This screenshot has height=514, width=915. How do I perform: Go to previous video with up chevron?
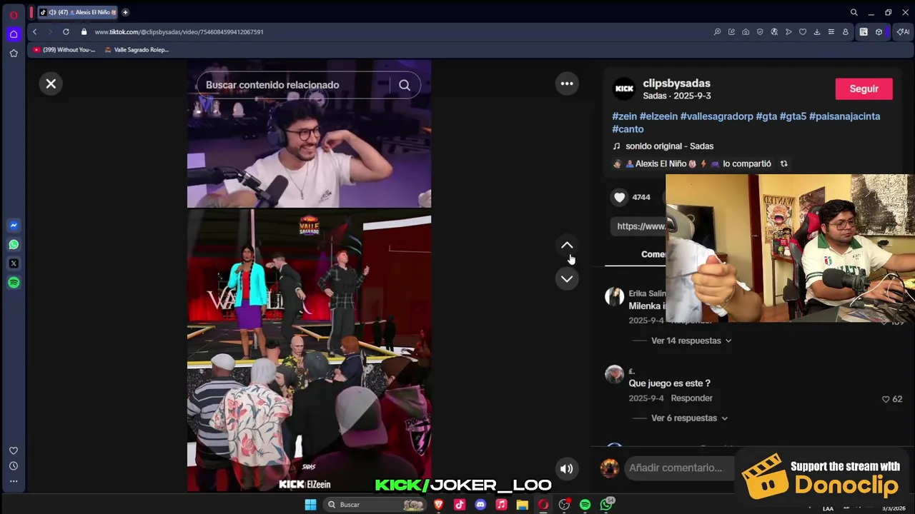click(567, 246)
